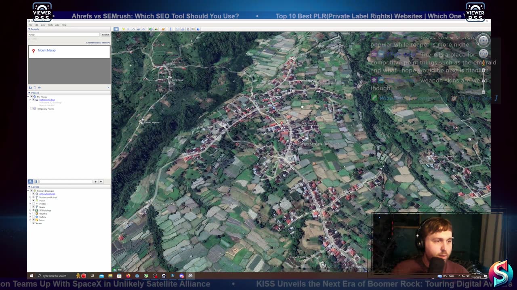The width and height of the screenshot is (517, 290).
Task: Open the Help menu
Action: (x=64, y=25)
